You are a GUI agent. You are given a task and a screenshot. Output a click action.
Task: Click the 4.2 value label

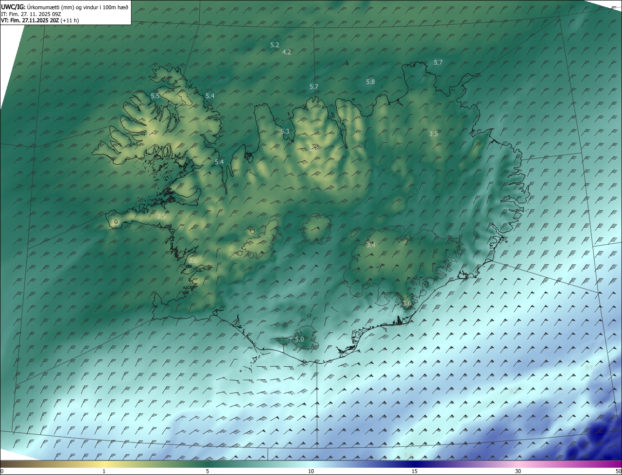(x=287, y=52)
